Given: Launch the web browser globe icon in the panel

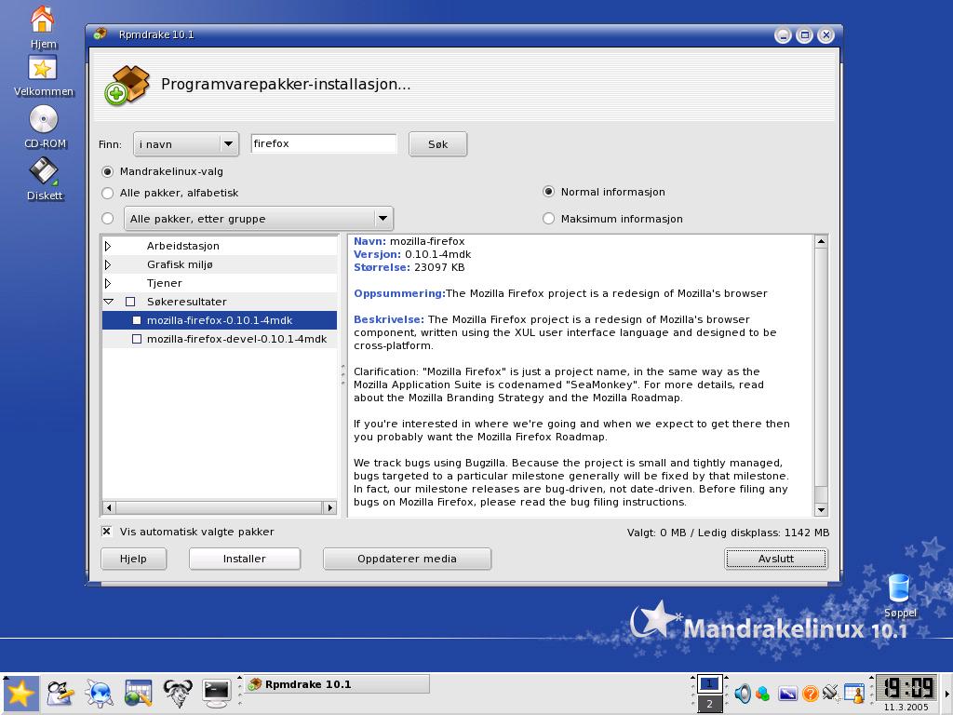Looking at the screenshot, I should (x=99, y=693).
